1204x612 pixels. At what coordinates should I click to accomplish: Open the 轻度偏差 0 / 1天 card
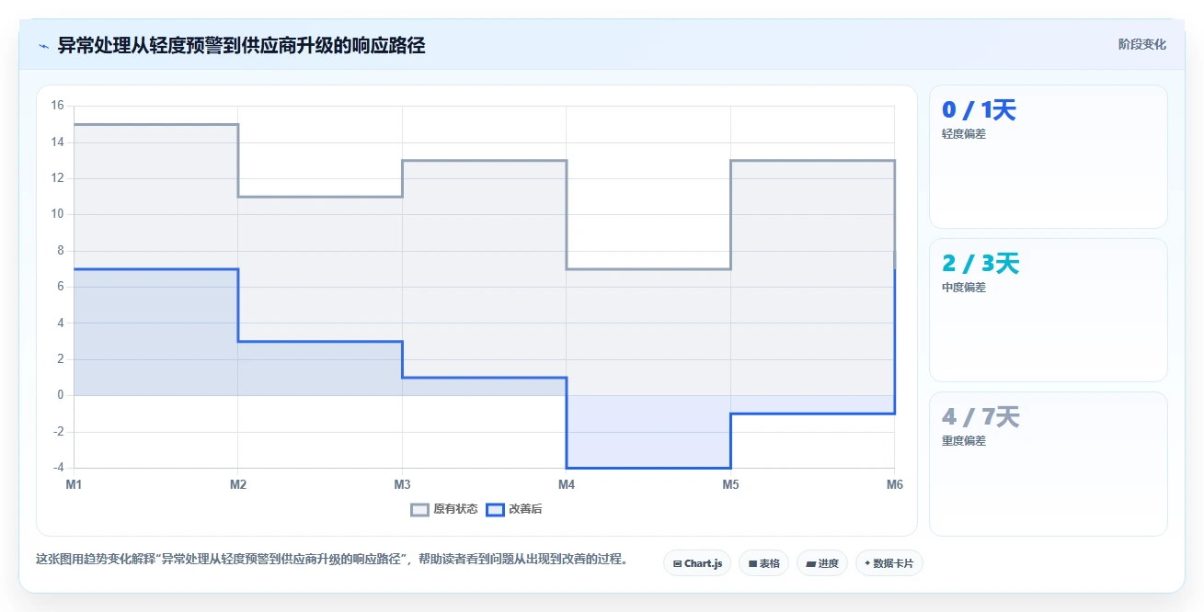[1049, 157]
